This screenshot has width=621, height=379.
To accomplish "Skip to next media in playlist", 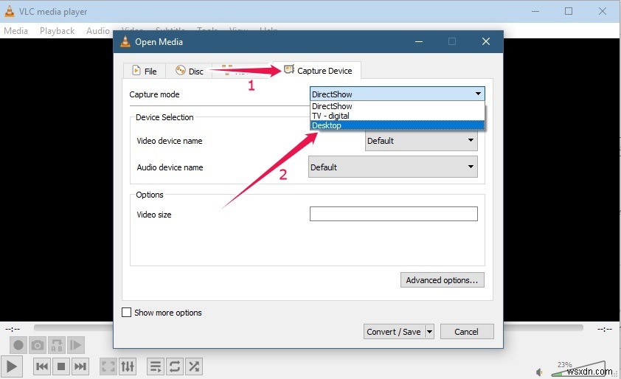I will [x=80, y=366].
